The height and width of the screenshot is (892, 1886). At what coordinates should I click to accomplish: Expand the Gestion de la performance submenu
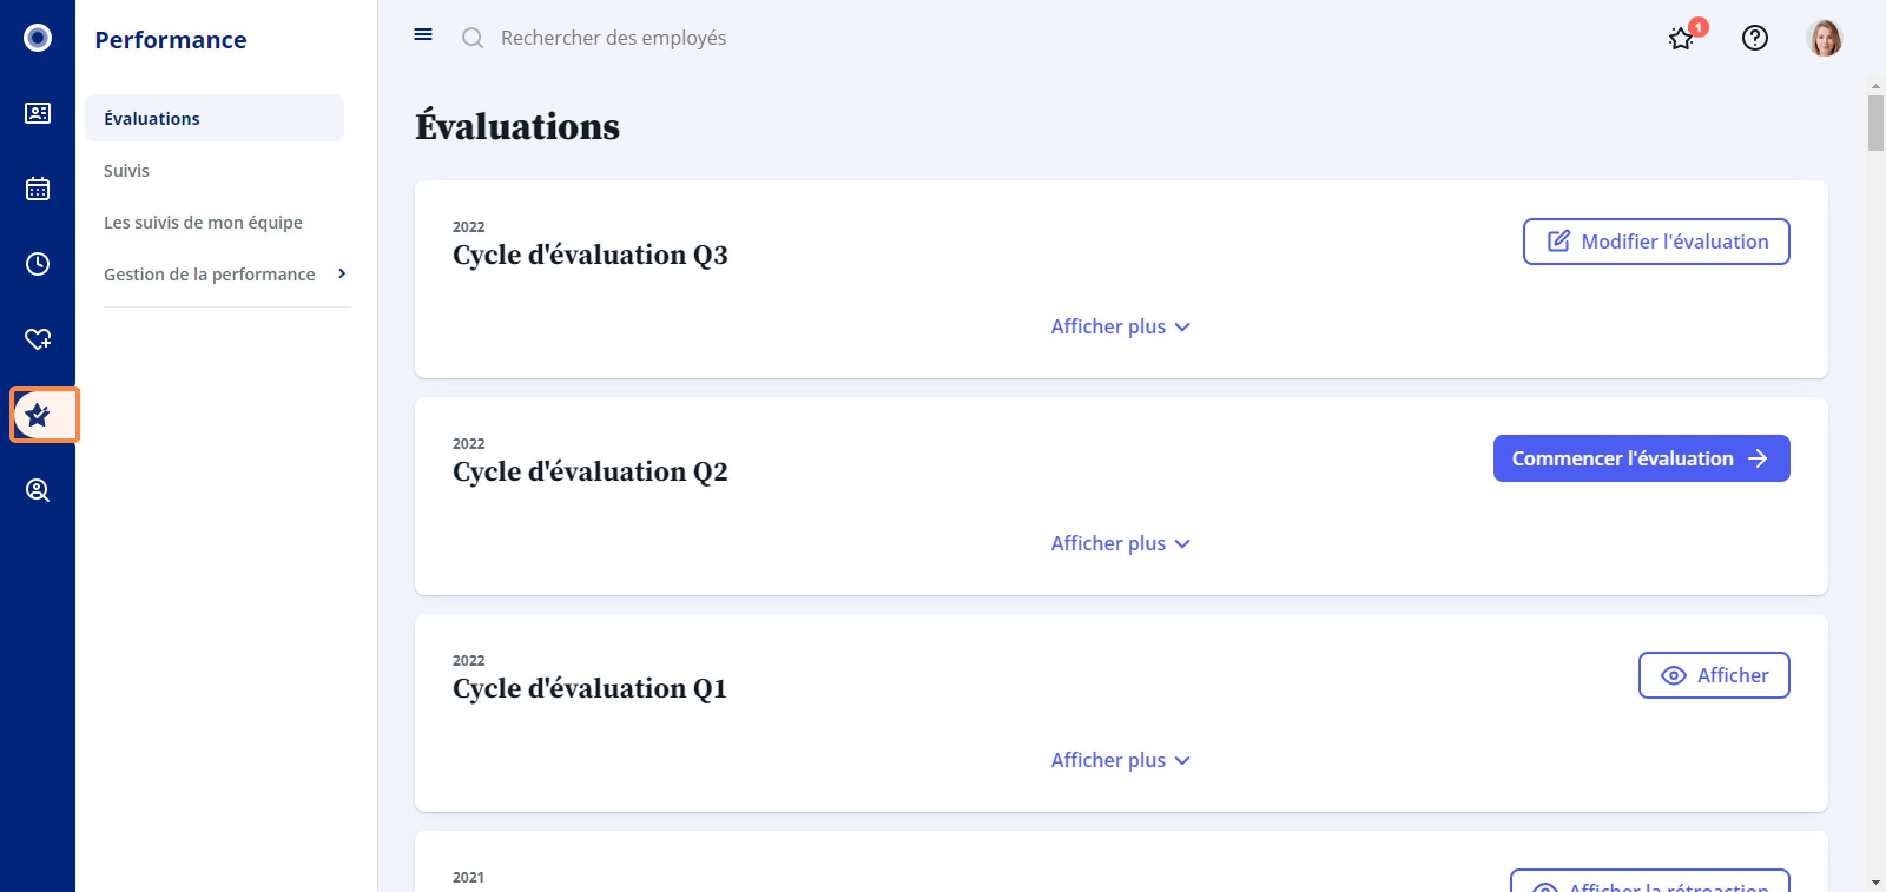tap(224, 275)
